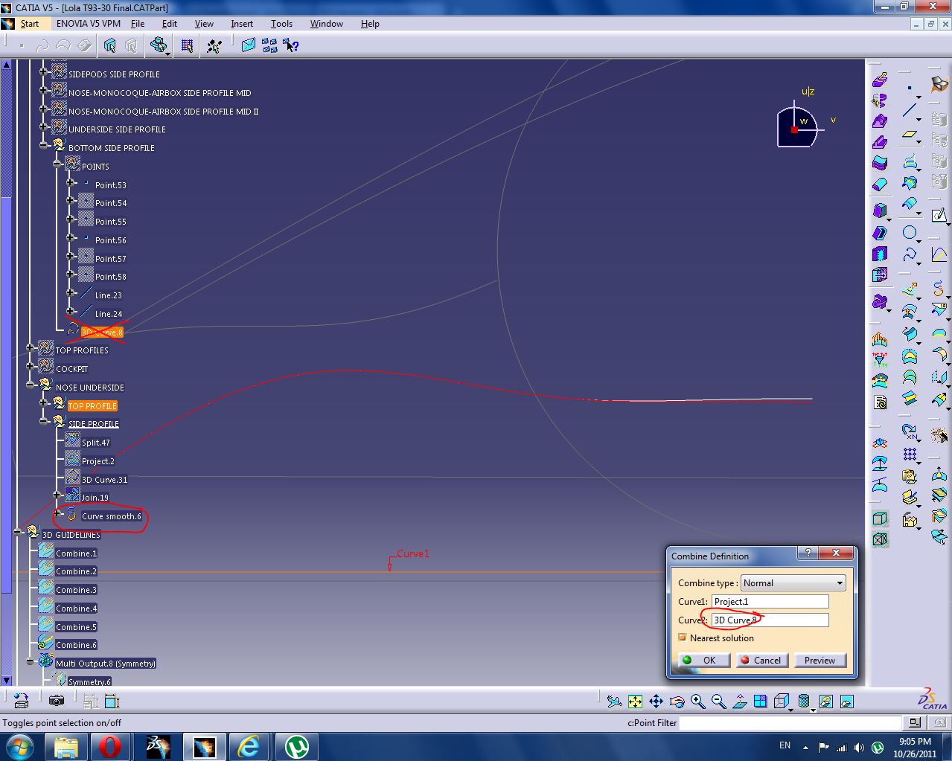Screen dimensions: 952x761
Task: Open the Start menu in CATIA
Action: [29, 24]
